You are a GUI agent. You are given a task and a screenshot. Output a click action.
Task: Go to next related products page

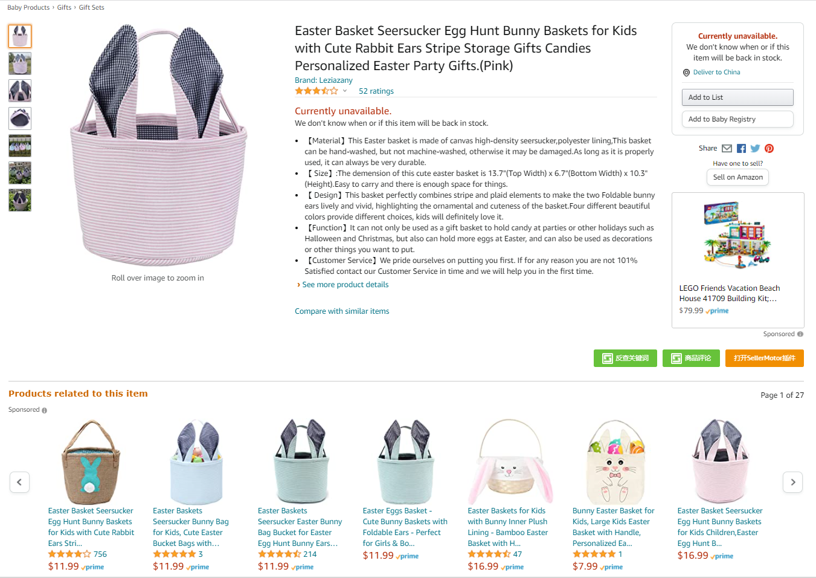(793, 482)
